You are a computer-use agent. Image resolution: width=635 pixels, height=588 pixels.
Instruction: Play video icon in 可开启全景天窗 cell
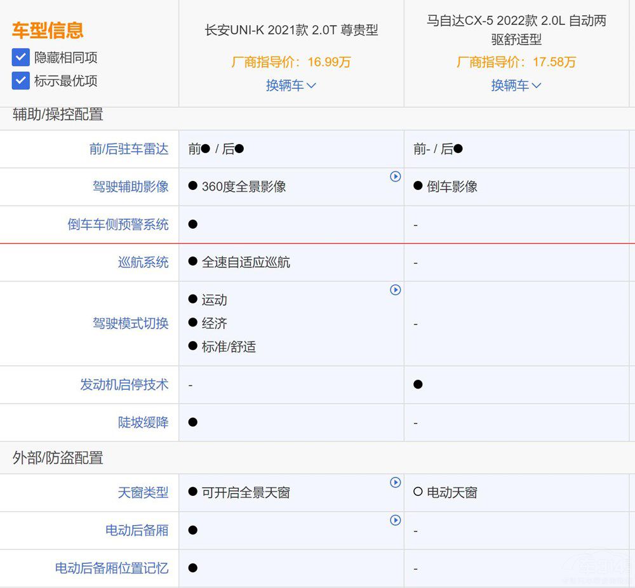click(395, 483)
